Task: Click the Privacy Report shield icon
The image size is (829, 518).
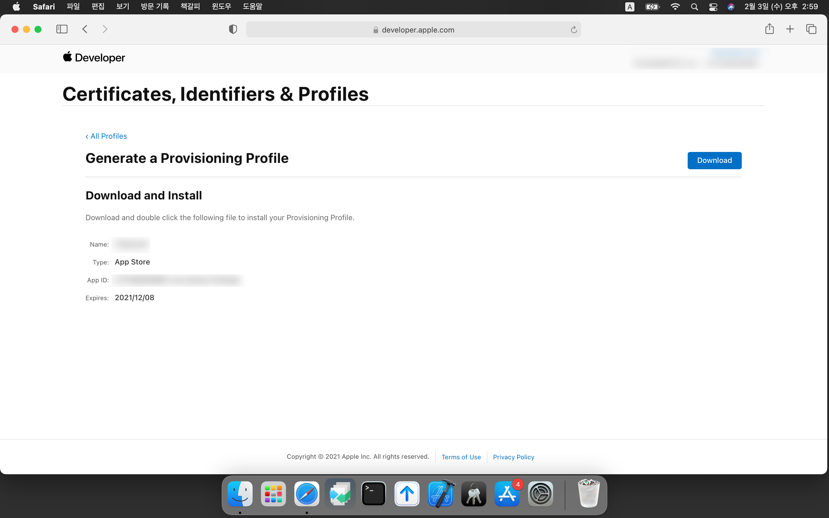Action: pos(233,29)
